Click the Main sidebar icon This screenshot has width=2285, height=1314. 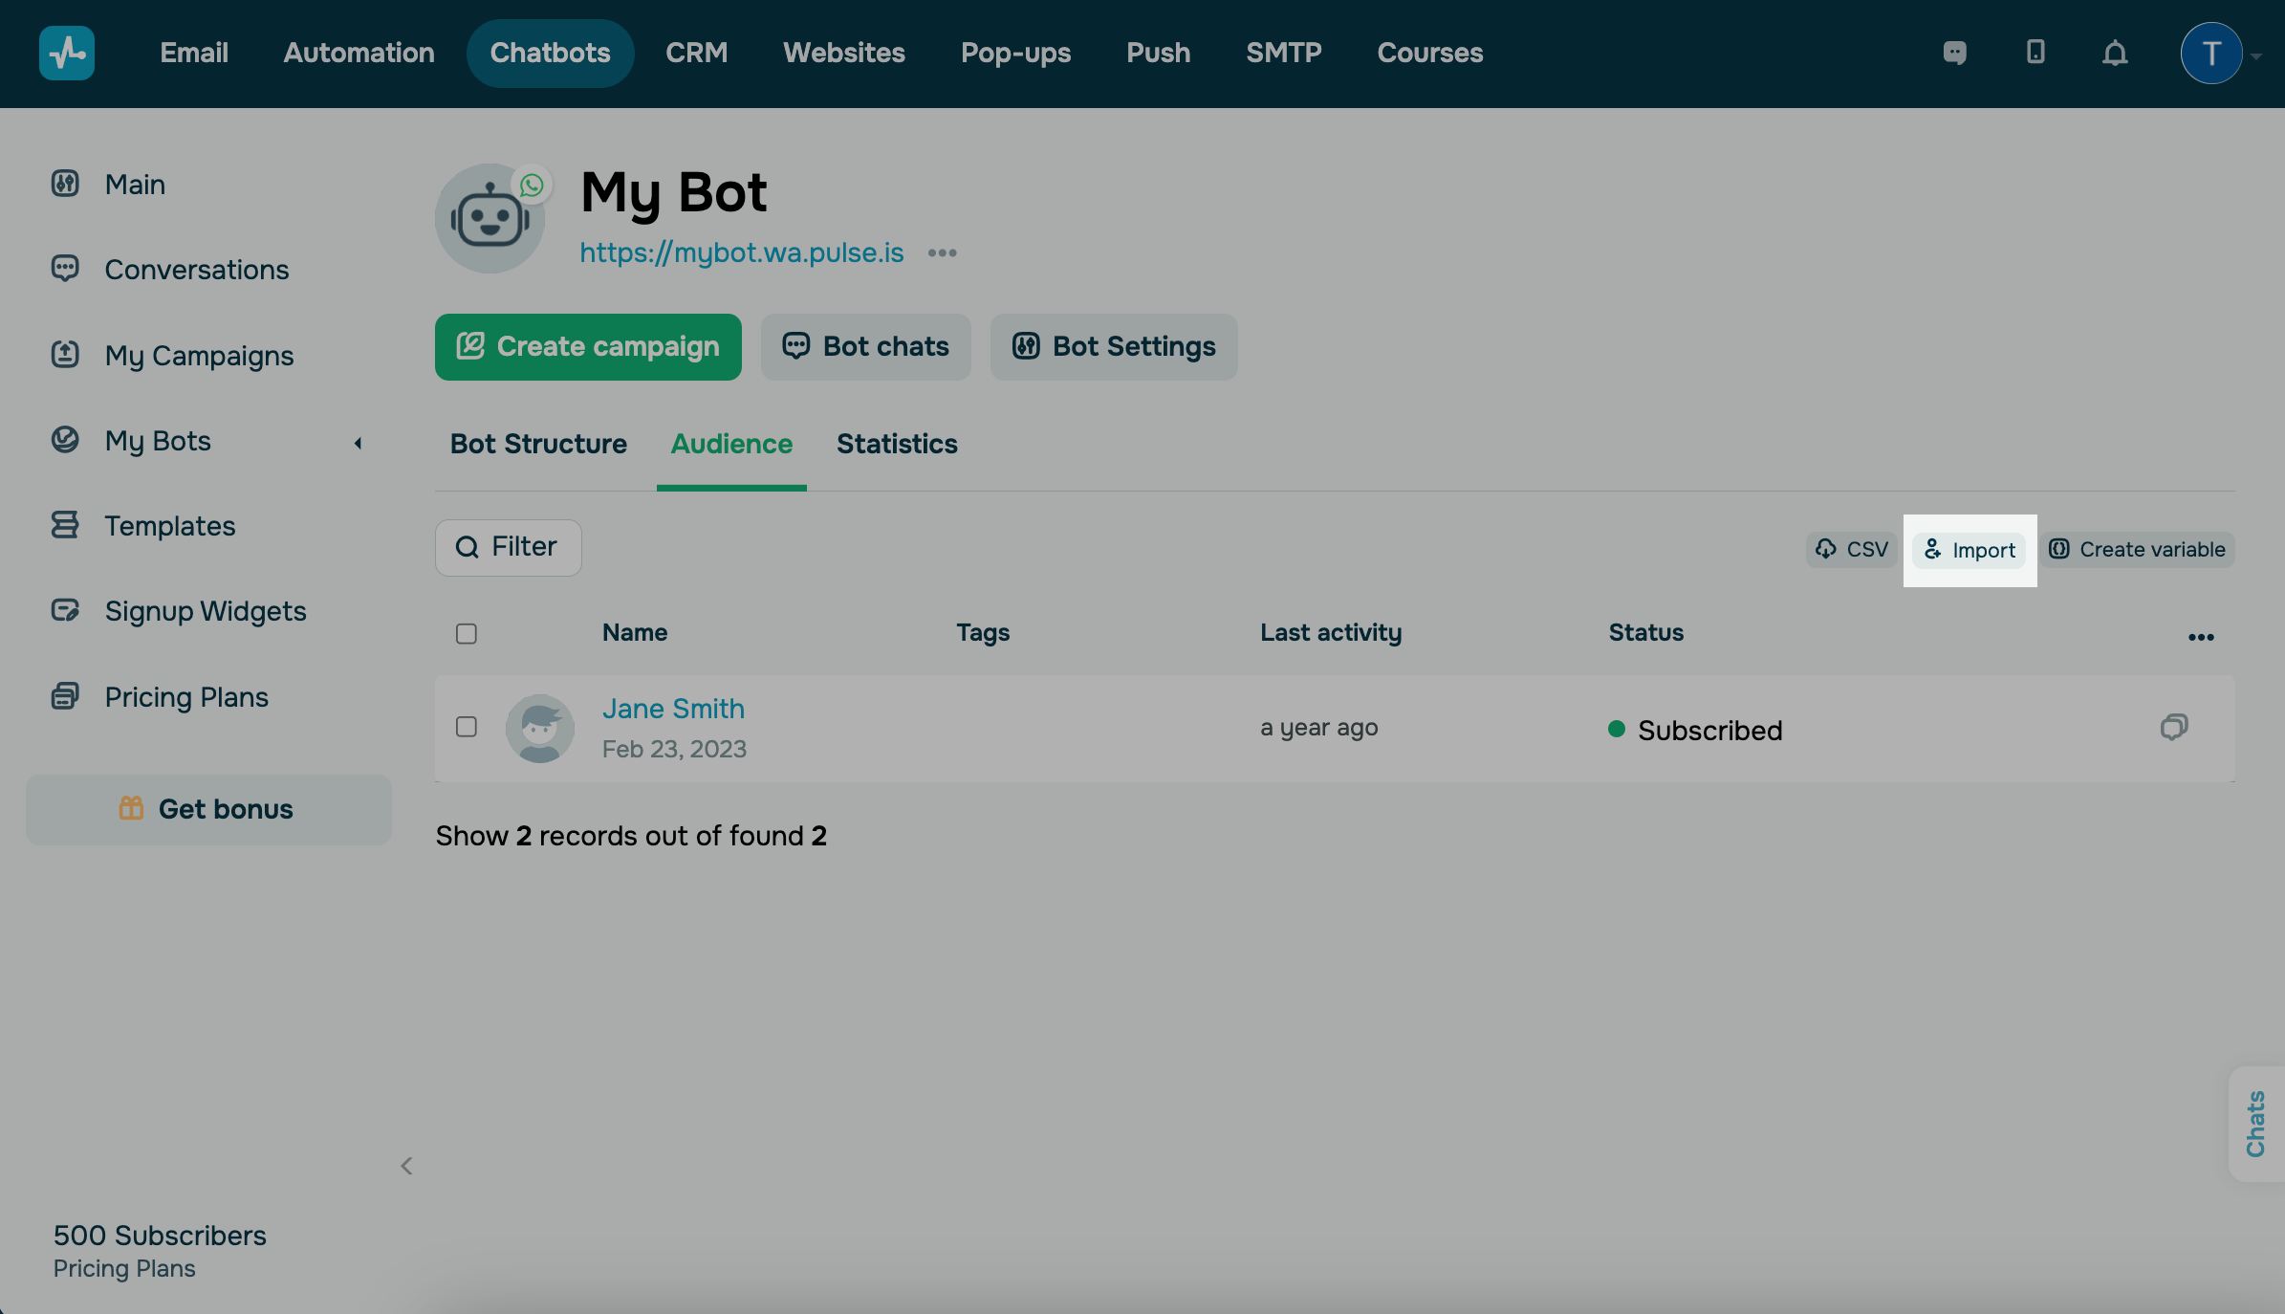65,184
